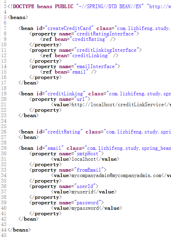Image resolution: width=171 pixels, height=237 pixels.
Task: Click line number 7 in the gutter
Action: point(5,28)
